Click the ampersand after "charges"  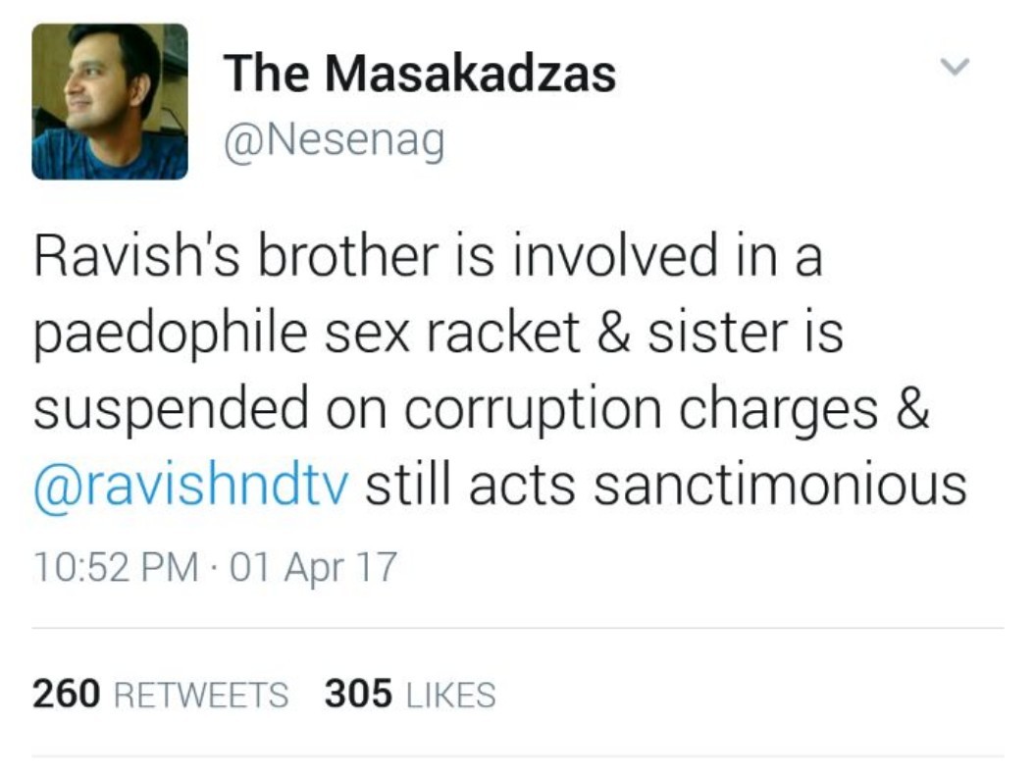coord(912,411)
